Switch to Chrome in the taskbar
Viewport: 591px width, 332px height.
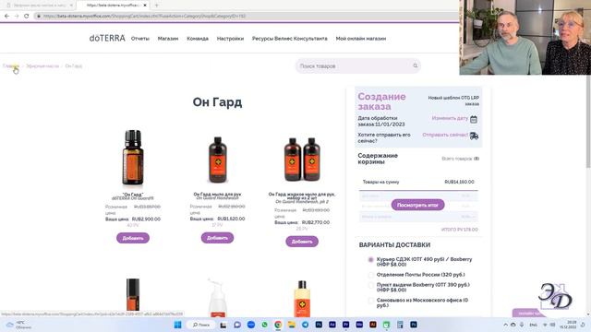278,325
